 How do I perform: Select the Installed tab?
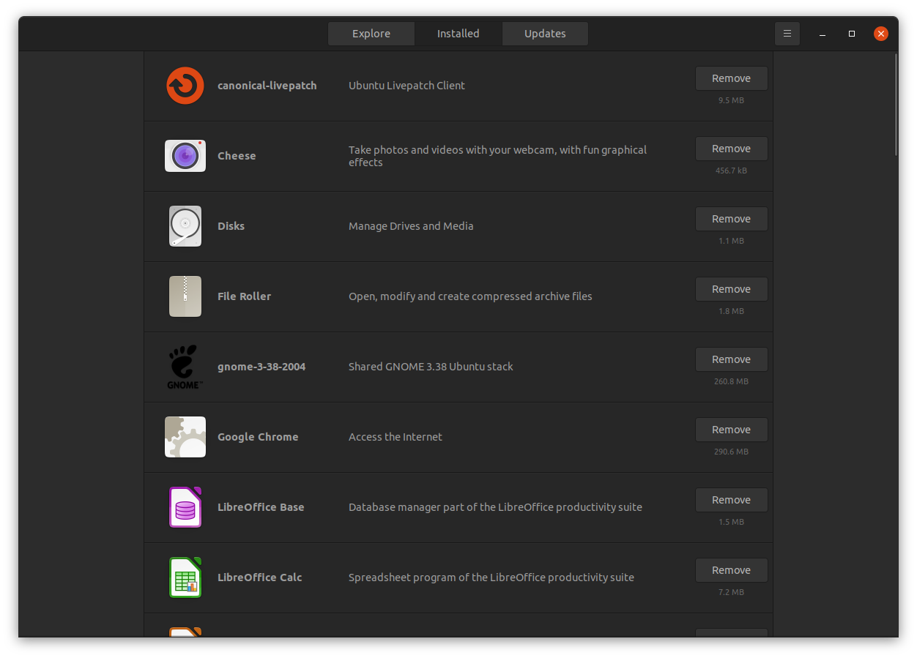point(459,34)
